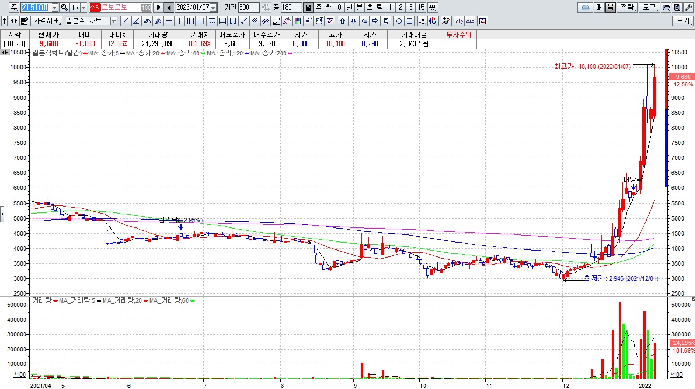Select the horizontal line tool
Image resolution: width=695 pixels, height=389 pixels.
click(168, 21)
